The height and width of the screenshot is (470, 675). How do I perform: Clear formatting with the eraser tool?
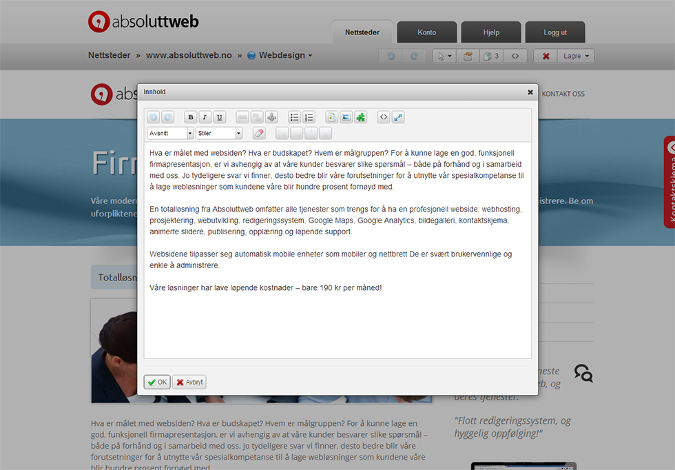pyautogui.click(x=259, y=133)
